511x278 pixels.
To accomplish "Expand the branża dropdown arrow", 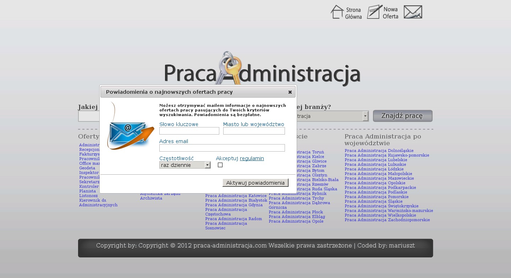I will point(365,116).
